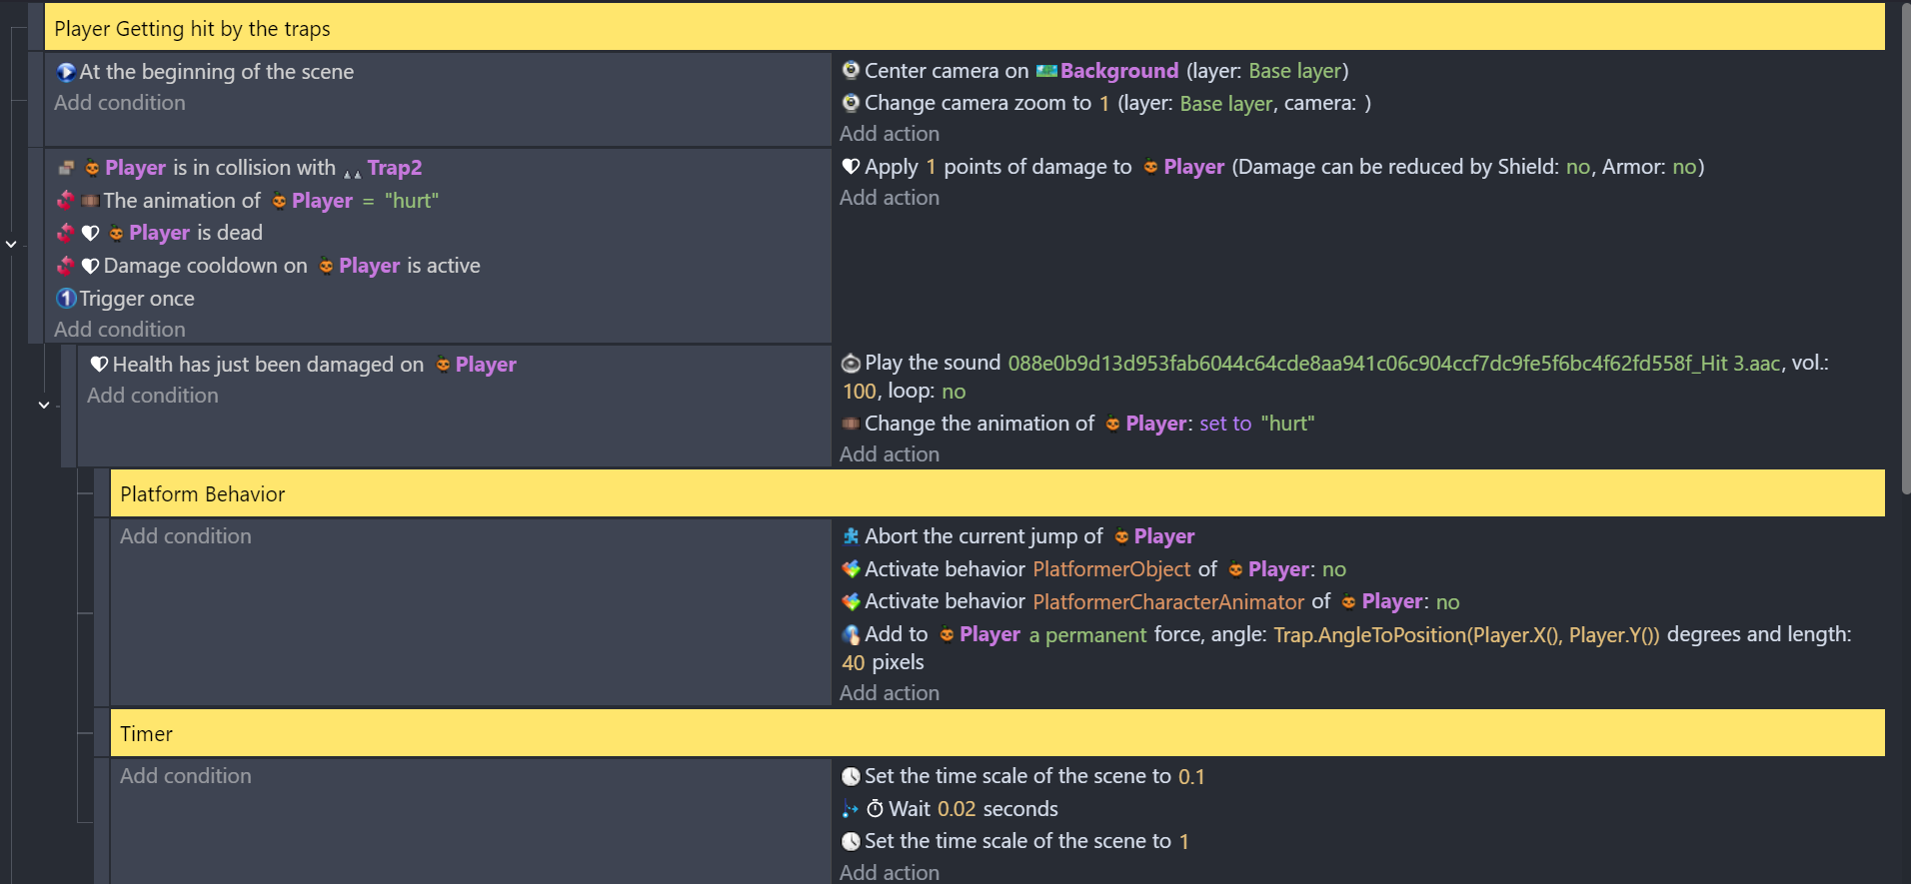Select the 'Timer' comment header
Screen dimensions: 1911x884
coord(996,733)
